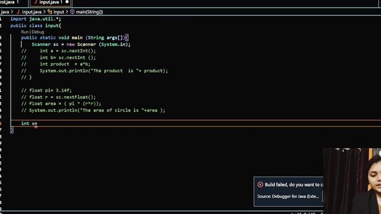Click the Build failed notification message
Screen dimensions: 381x214
(293, 185)
